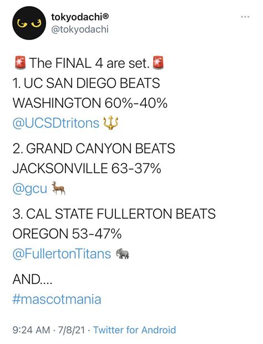Open the #mascotmania hashtag

57,300
